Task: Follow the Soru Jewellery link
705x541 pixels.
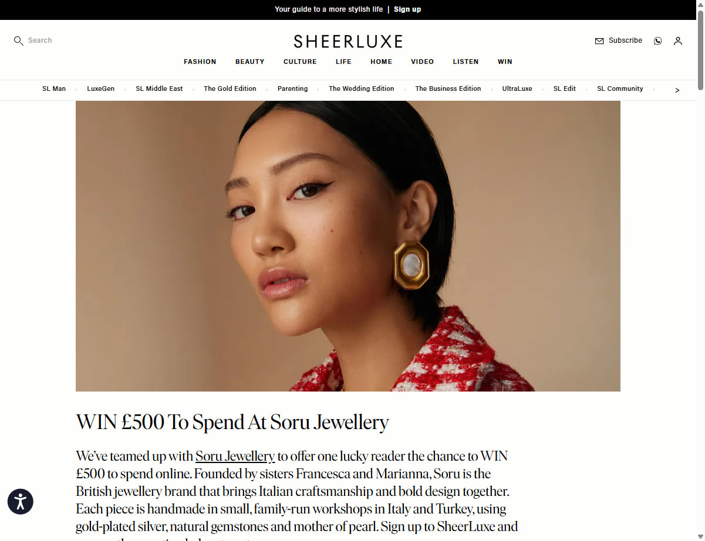Action: click(235, 456)
